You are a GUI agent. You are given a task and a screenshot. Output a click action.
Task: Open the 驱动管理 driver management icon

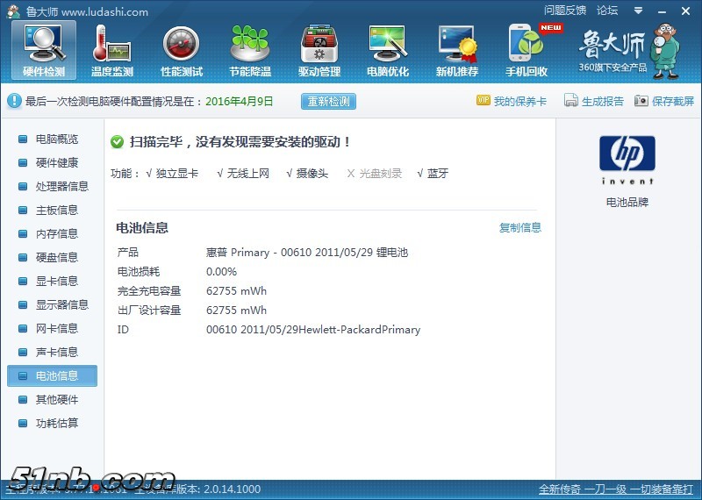coord(319,50)
